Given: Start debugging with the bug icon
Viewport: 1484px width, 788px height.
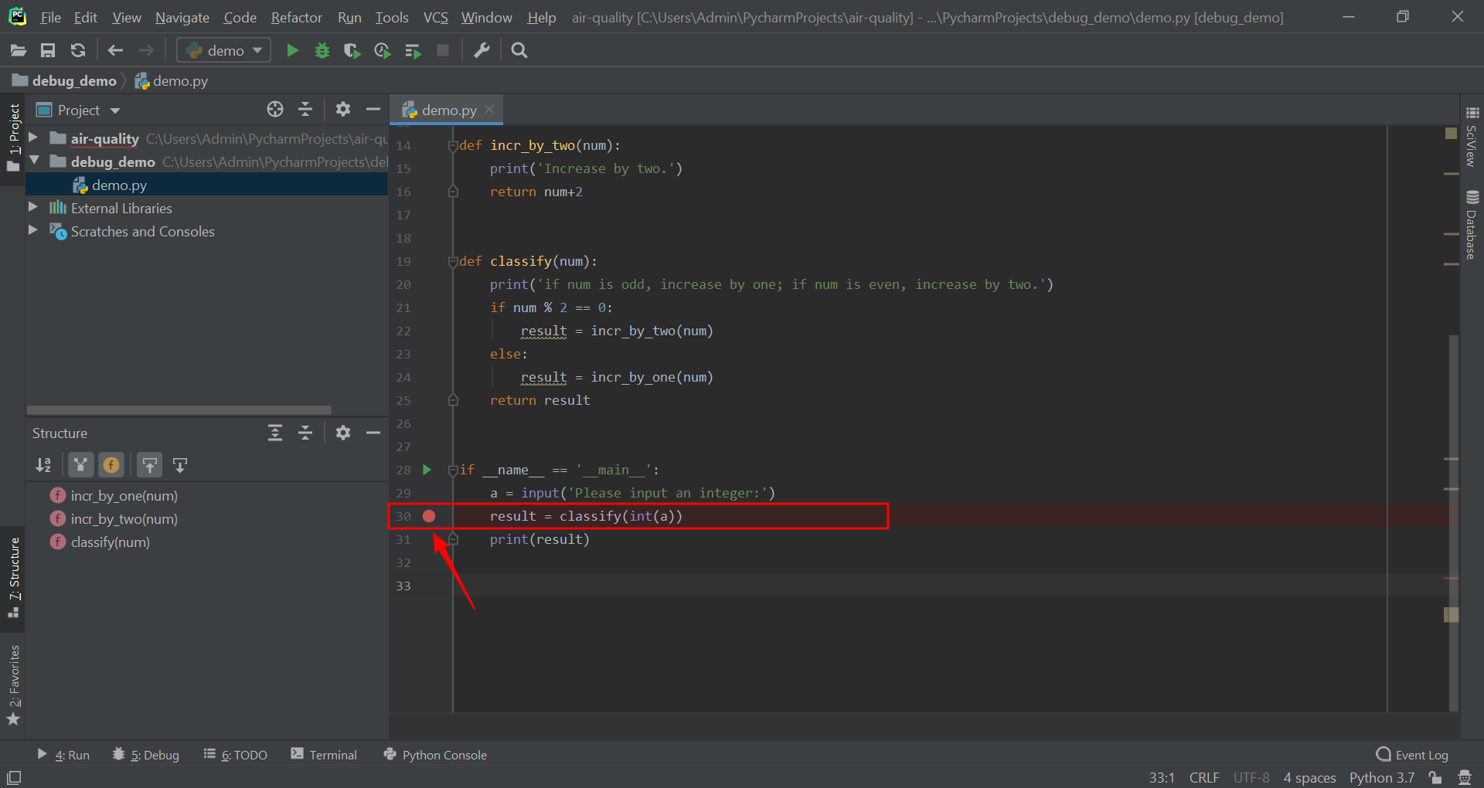Looking at the screenshot, I should pyautogui.click(x=322, y=49).
